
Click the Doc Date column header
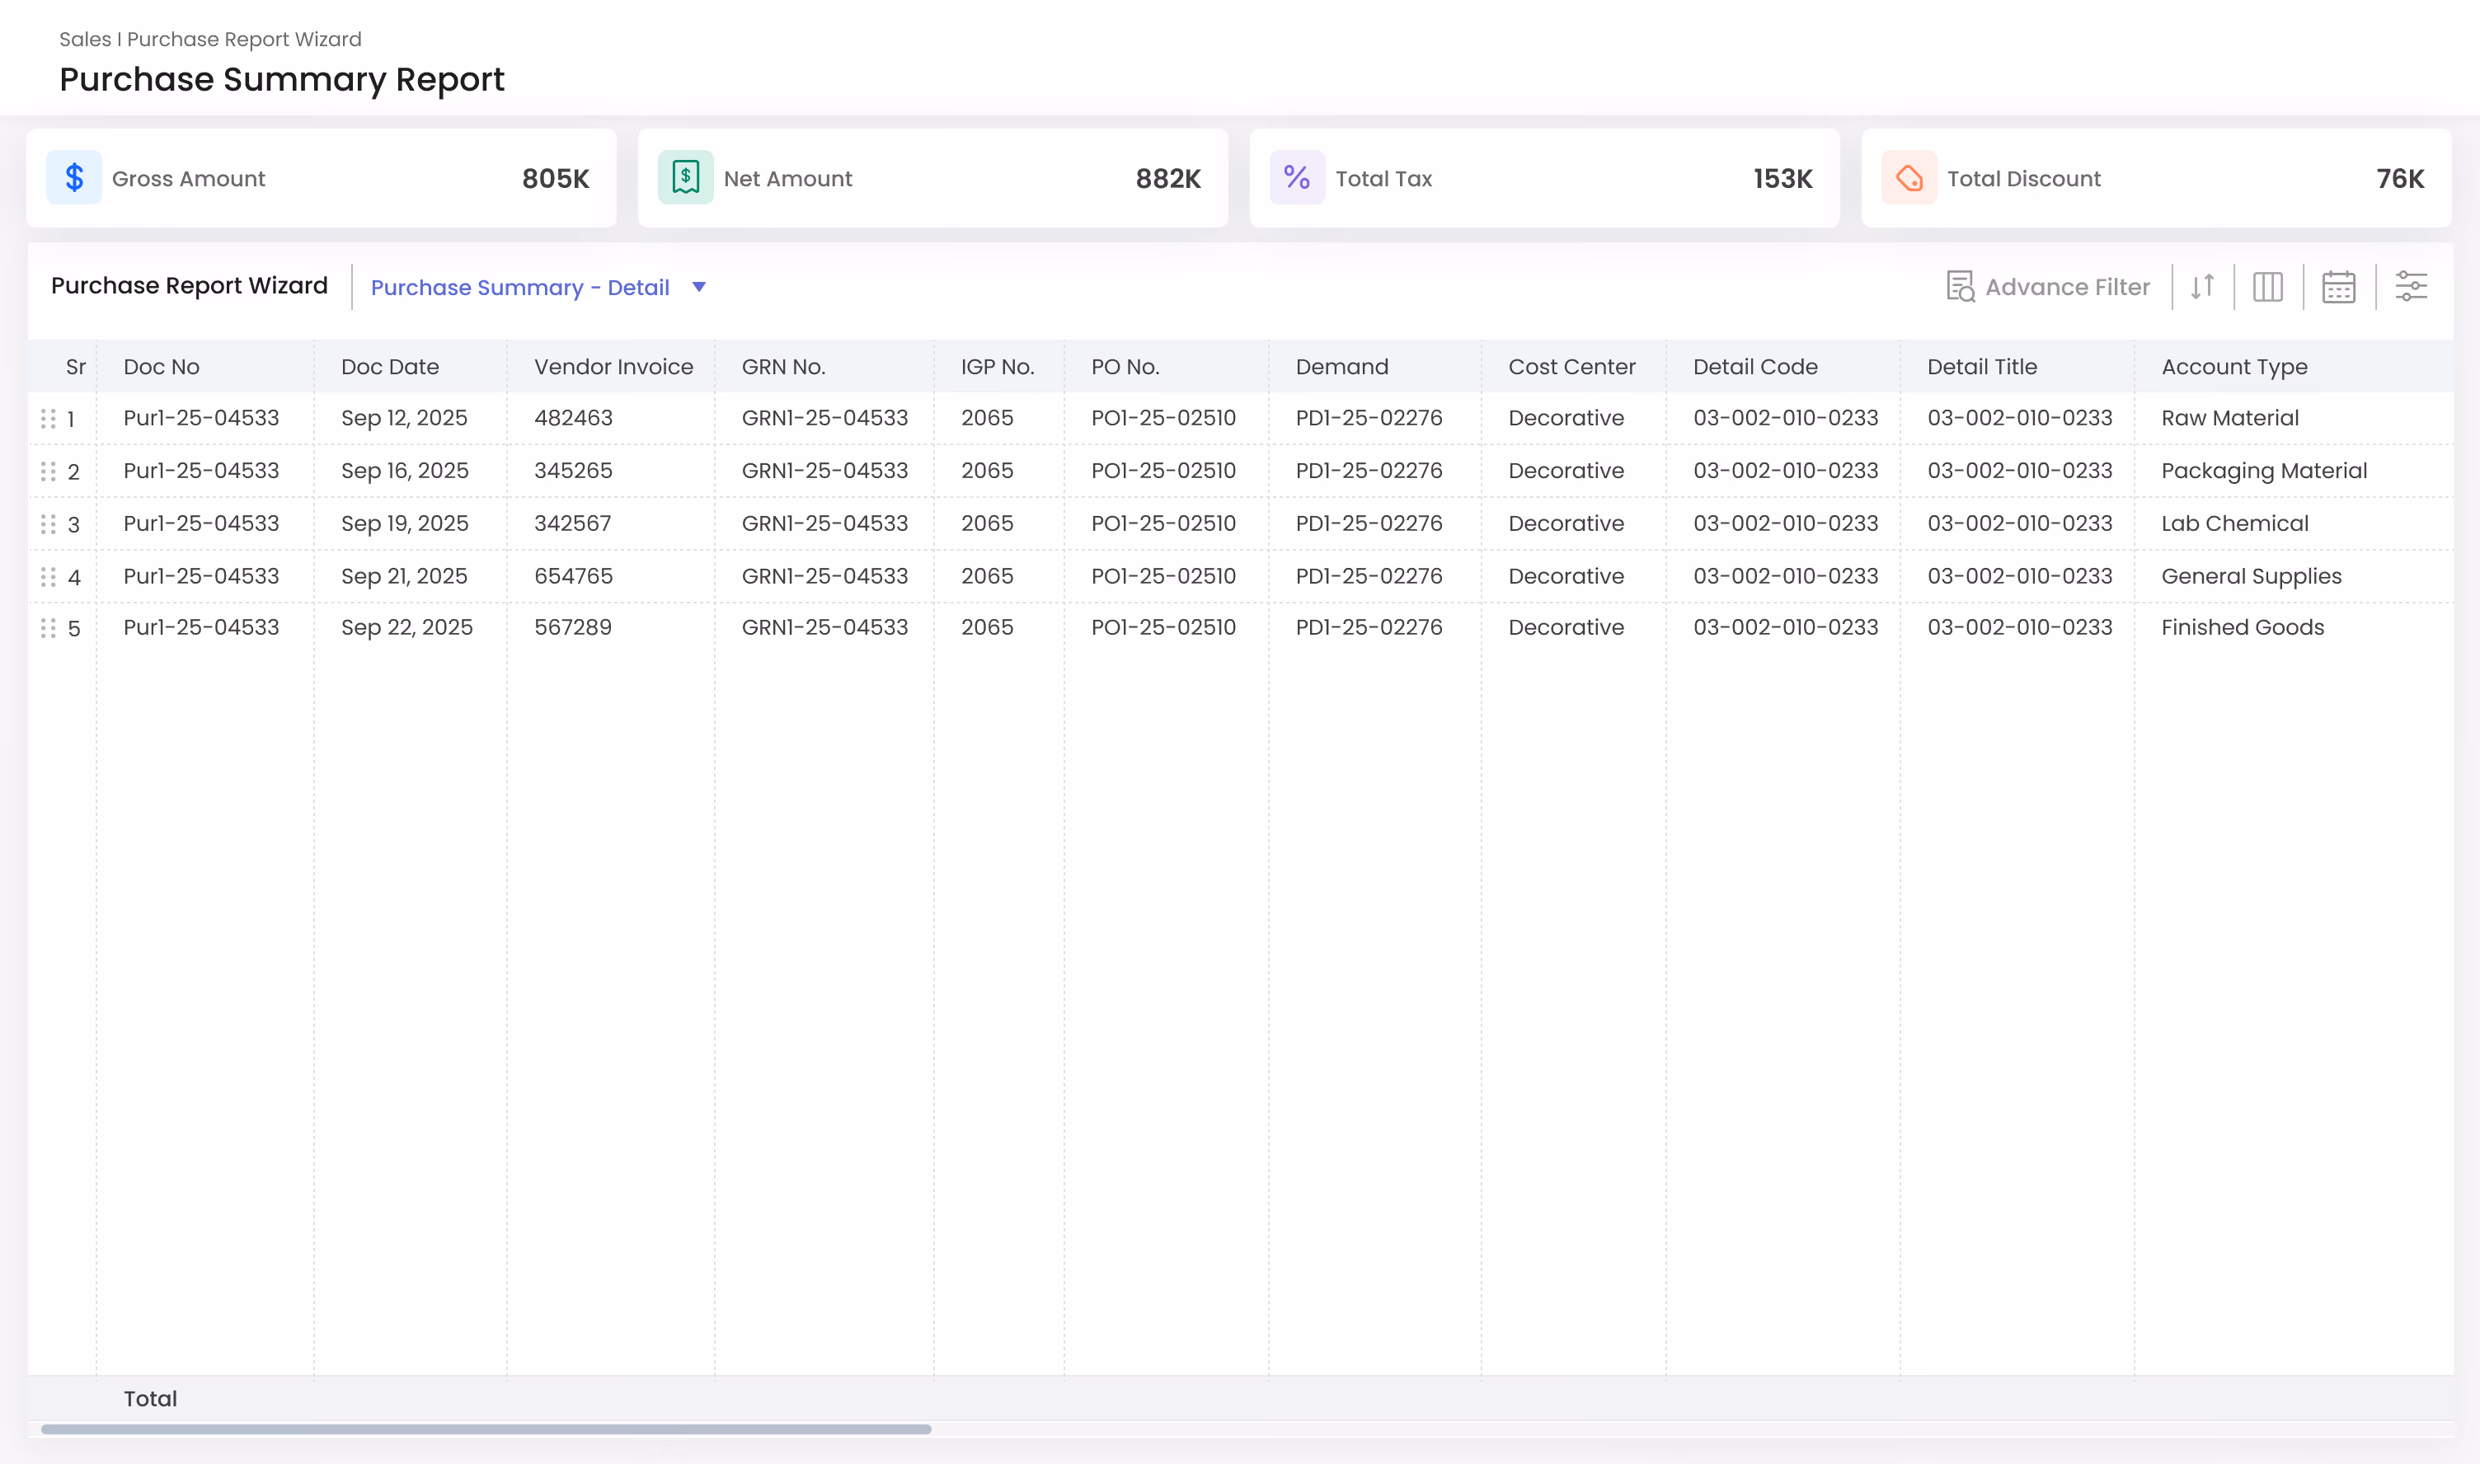click(x=390, y=367)
